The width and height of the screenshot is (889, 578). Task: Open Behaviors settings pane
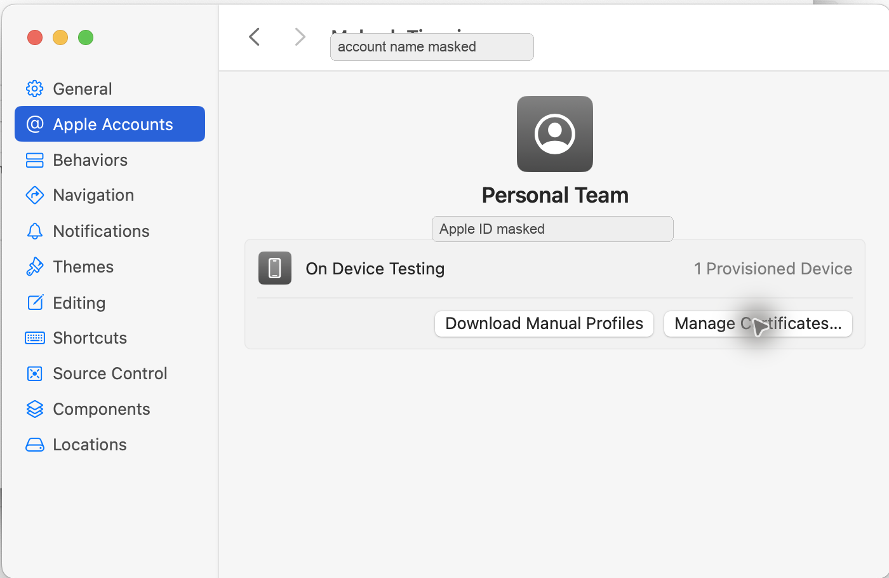tap(110, 160)
